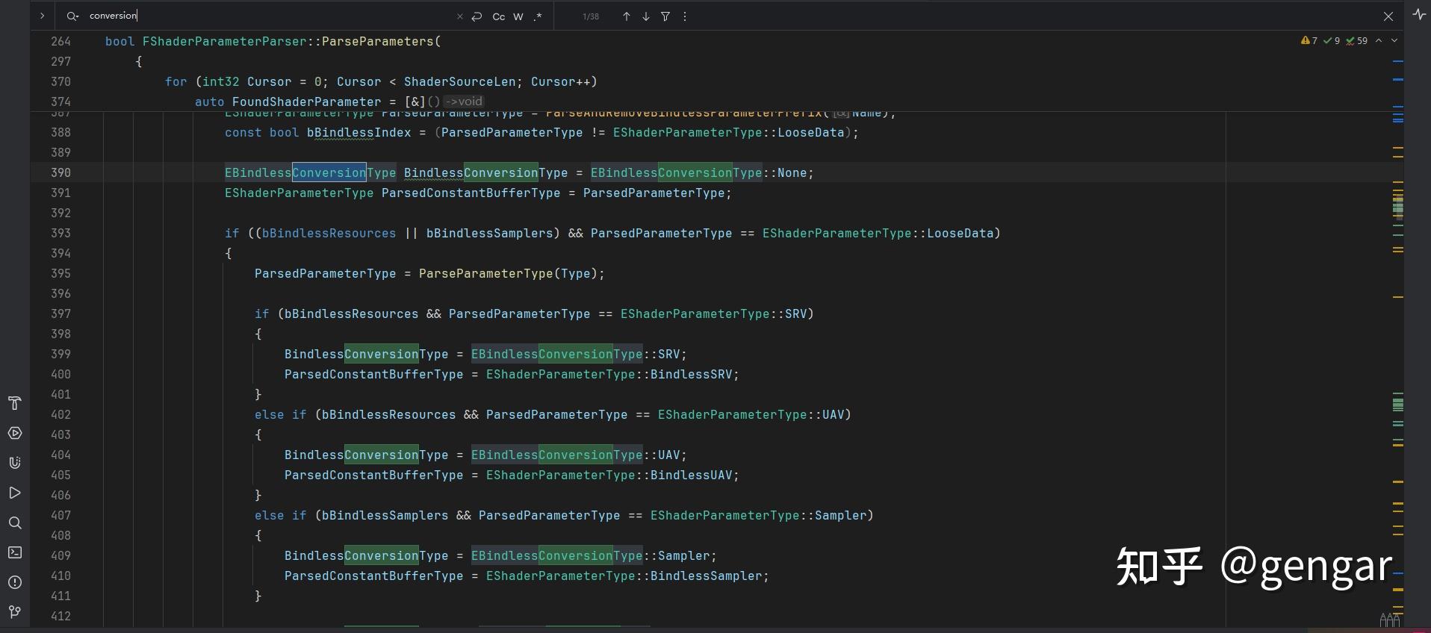Image resolution: width=1431 pixels, height=633 pixels.
Task: Expand the replace field chevron
Action: tap(42, 16)
